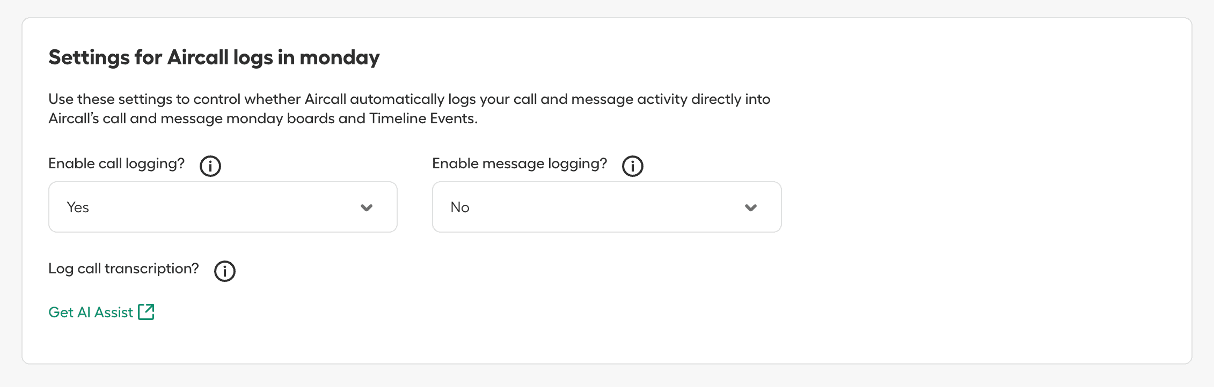Click the "Settings for Aircall logs" heading
The width and height of the screenshot is (1214, 387).
coord(214,57)
